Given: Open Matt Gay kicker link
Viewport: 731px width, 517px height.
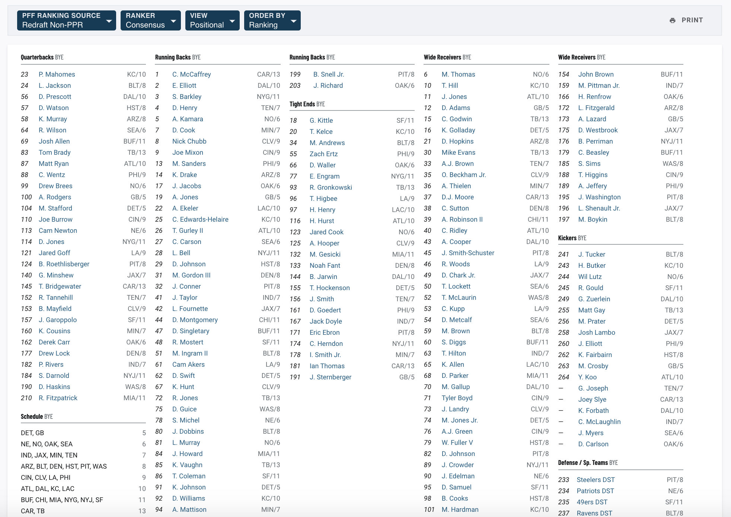Looking at the screenshot, I should [591, 310].
